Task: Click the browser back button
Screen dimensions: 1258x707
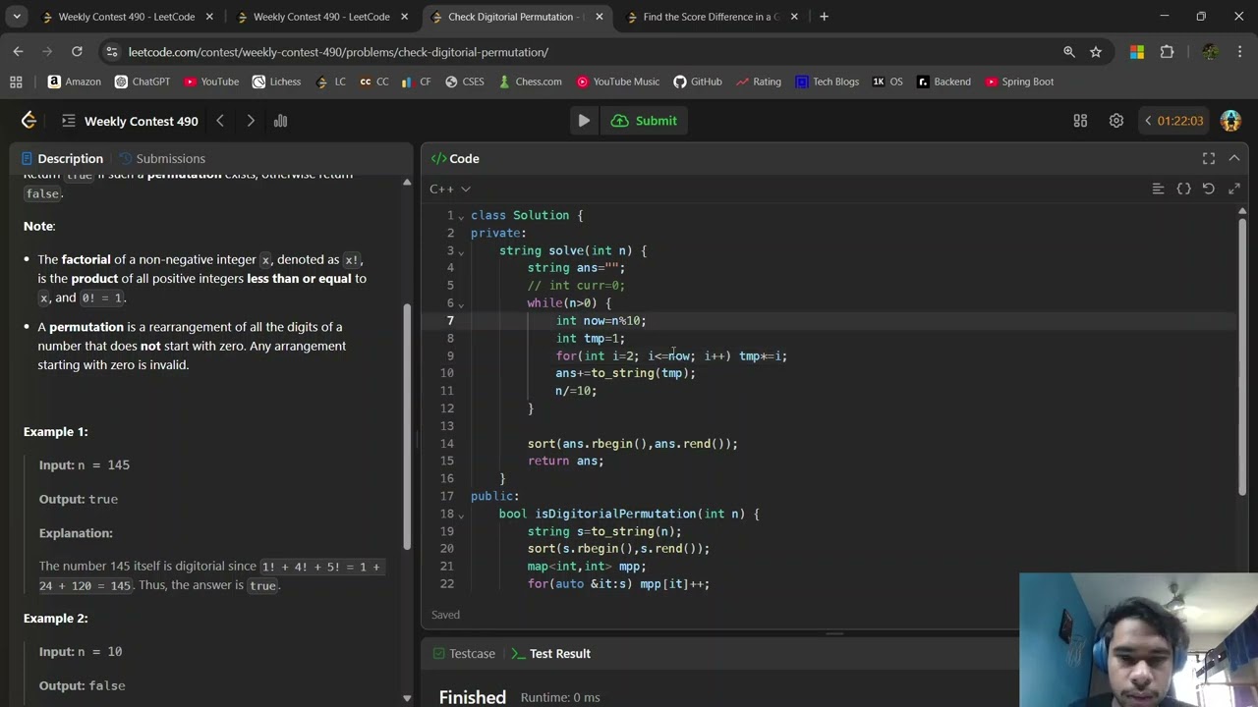Action: coord(18,51)
